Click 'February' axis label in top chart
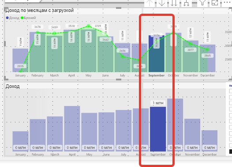This screenshot has width=232, height=167. click(37, 76)
